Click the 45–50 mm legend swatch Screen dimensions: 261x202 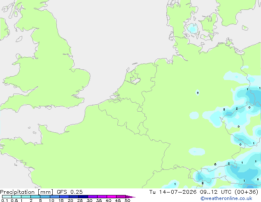pos(121,197)
